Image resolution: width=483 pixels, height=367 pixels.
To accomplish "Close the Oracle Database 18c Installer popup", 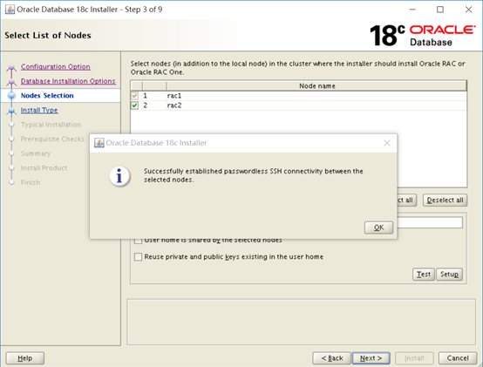I will pyautogui.click(x=387, y=143).
